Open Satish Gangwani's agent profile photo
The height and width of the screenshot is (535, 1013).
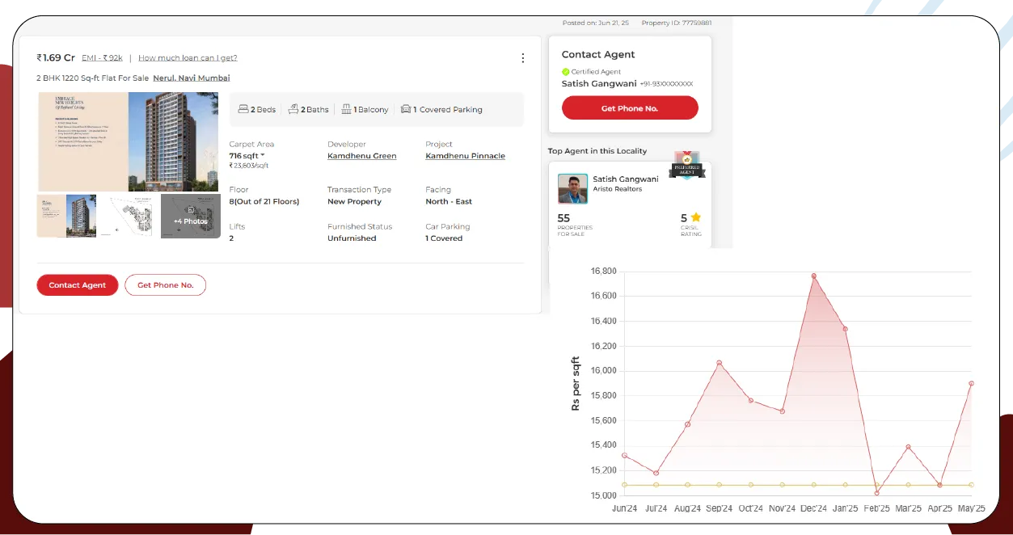572,189
